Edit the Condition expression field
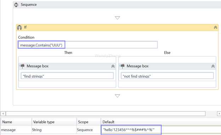 [88, 45]
